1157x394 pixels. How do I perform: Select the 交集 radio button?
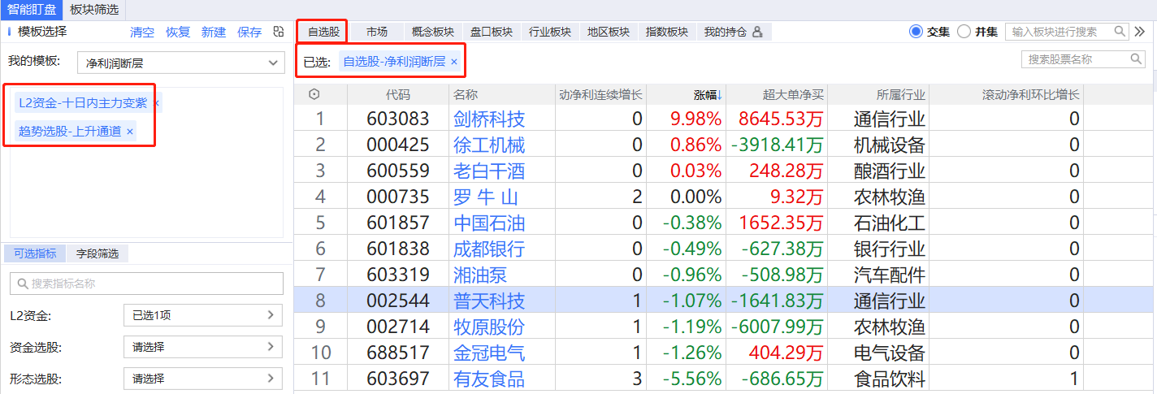(x=916, y=32)
